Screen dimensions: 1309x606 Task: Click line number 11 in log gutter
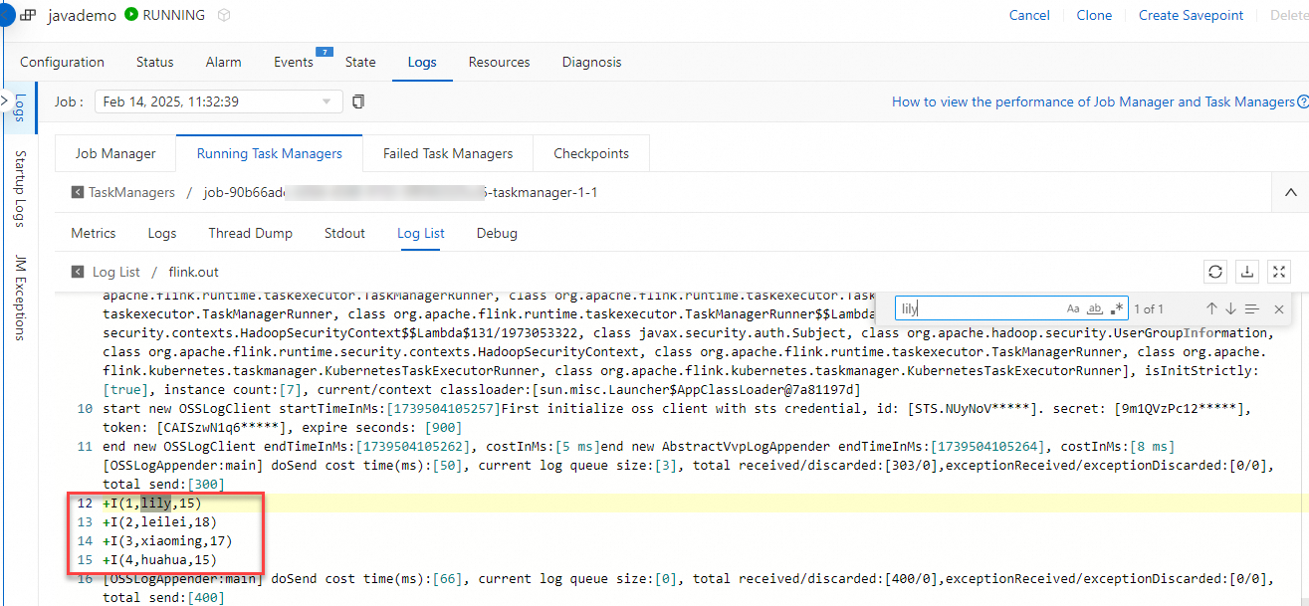[x=85, y=447]
